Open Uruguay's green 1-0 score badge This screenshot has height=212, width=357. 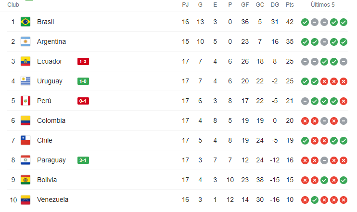[83, 81]
